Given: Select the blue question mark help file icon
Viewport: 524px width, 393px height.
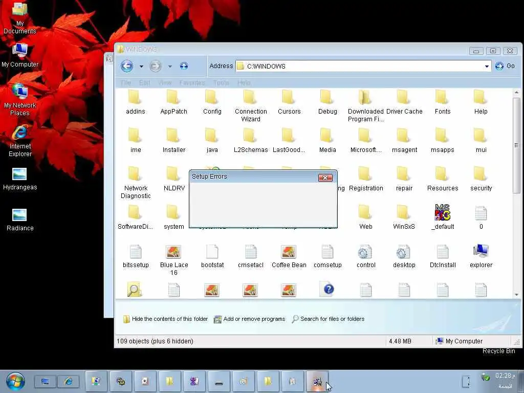Looking at the screenshot, I should (328, 290).
